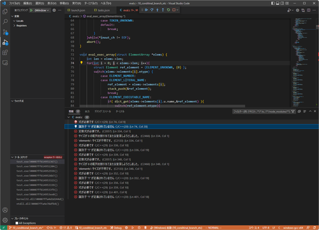Select first problem at Ln 74, Col 9
The width and height of the screenshot is (319, 230).
[x=191, y=122]
